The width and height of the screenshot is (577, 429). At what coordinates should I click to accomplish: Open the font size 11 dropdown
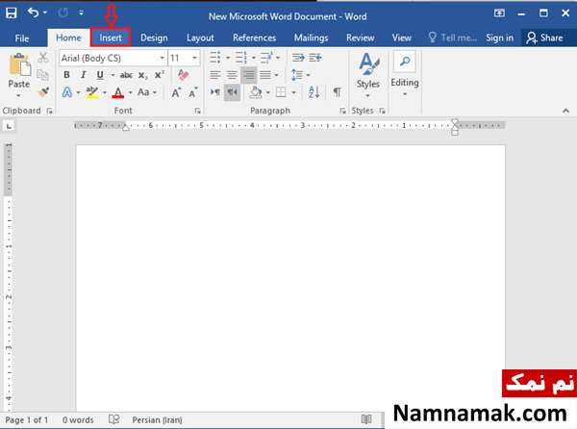pos(194,58)
